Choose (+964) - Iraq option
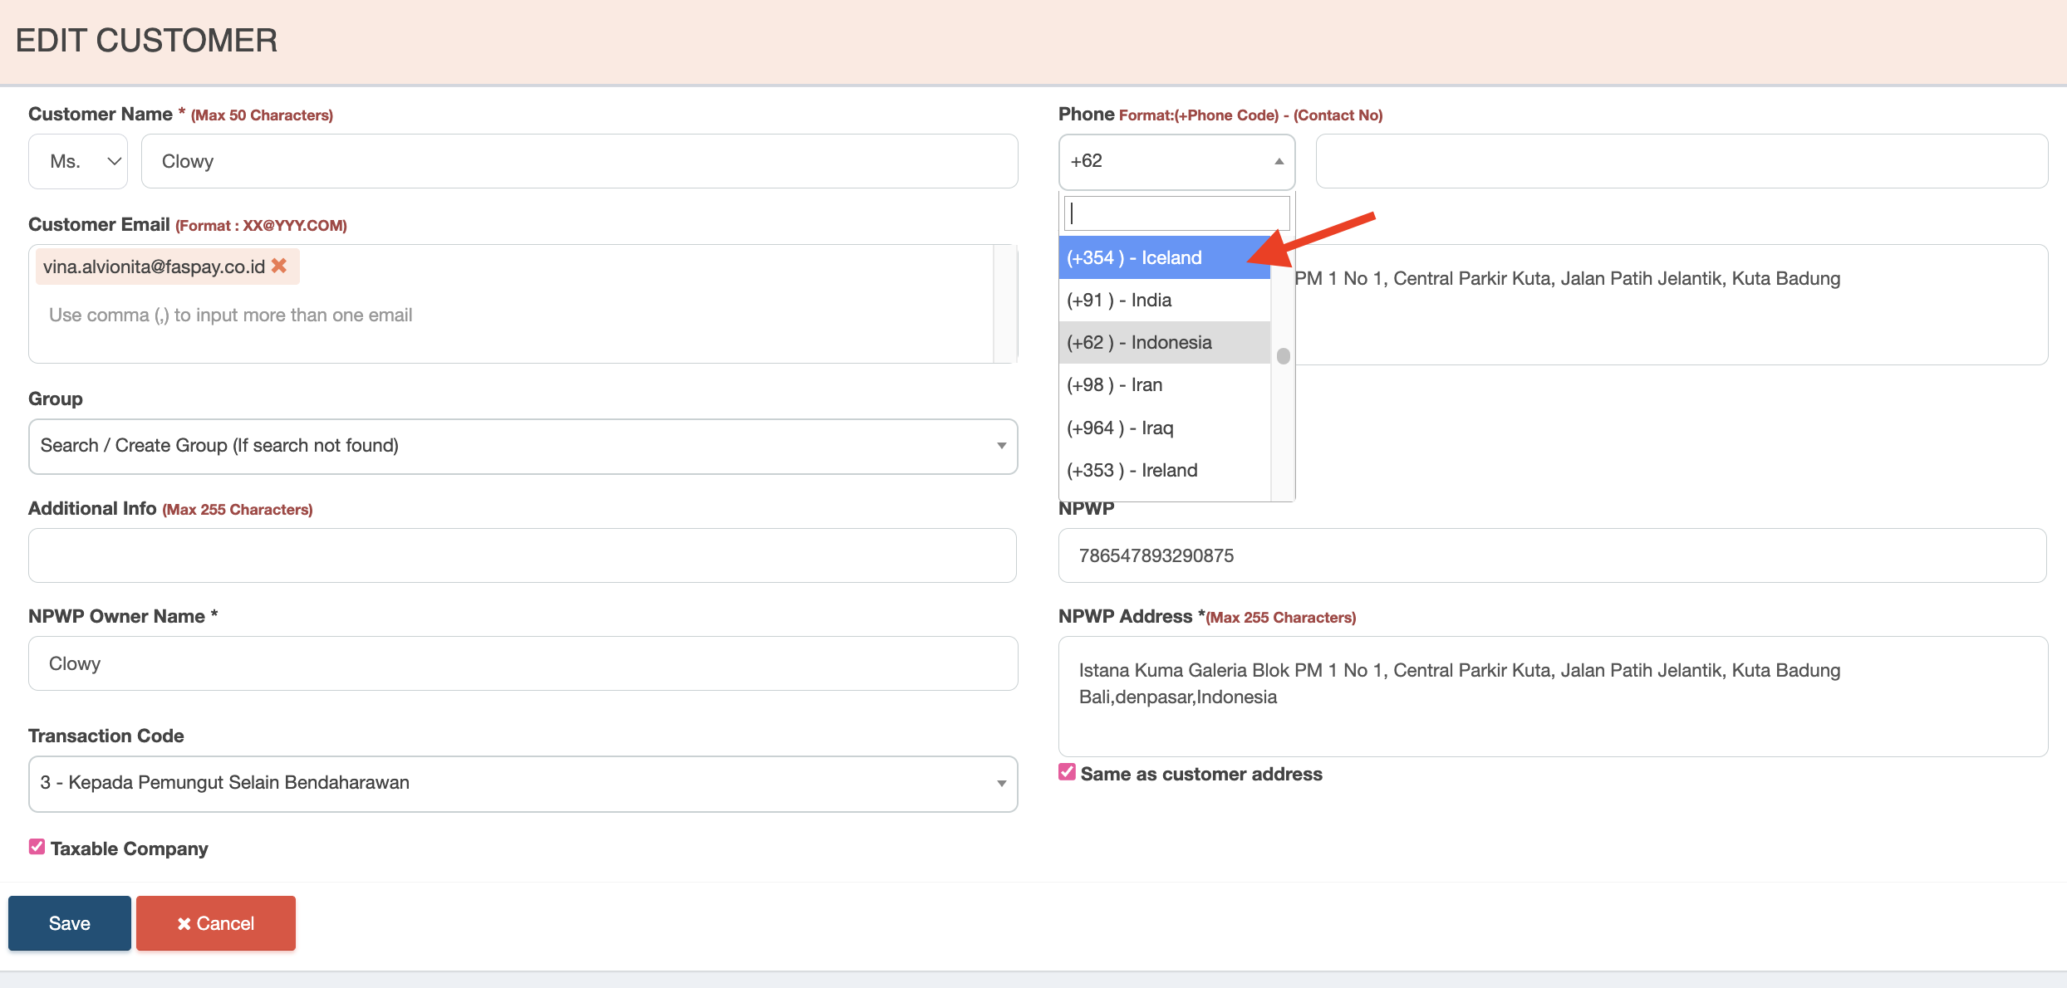Screen dimensions: 2067x988 coord(1163,428)
